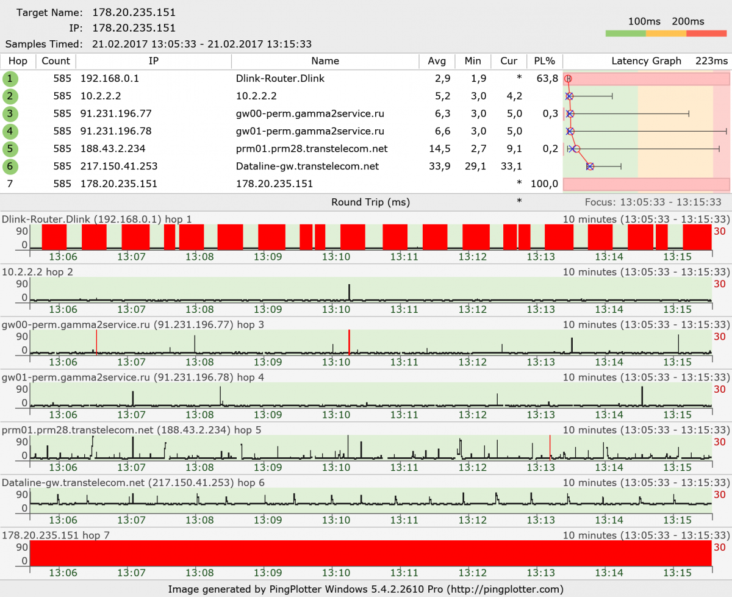
Task: Click the Dataline-gw.transtelecom.net row name
Action: pos(307,166)
